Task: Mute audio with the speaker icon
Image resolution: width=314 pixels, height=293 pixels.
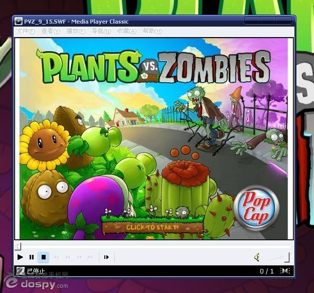Action: [257, 257]
